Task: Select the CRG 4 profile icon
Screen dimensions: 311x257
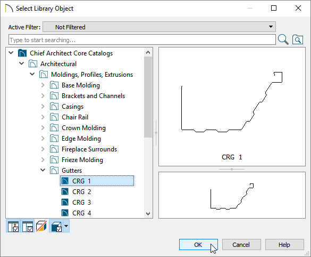Action: pos(65,213)
